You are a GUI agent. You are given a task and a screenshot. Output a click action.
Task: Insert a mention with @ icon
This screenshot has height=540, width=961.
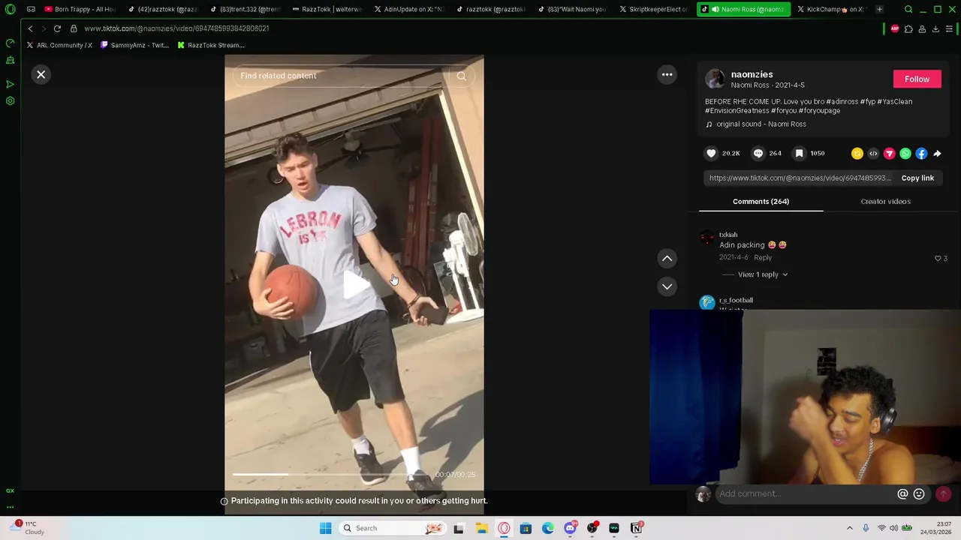(902, 493)
